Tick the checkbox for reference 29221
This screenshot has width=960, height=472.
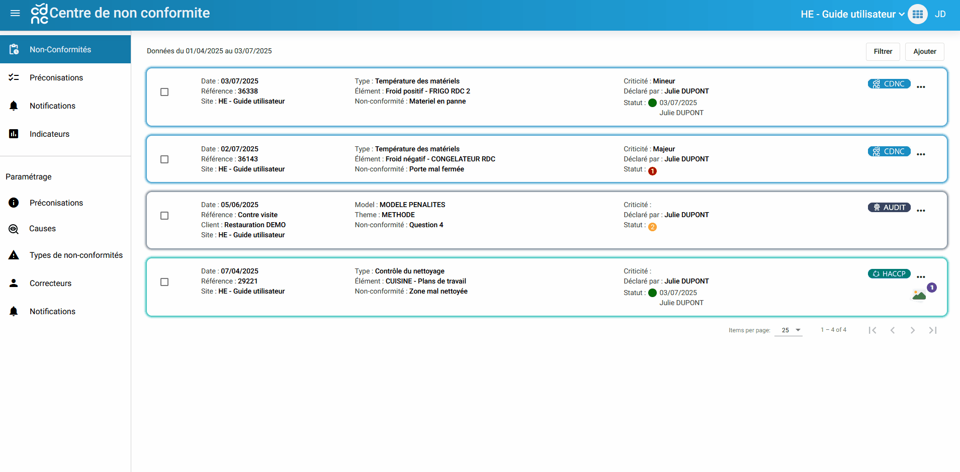(164, 282)
